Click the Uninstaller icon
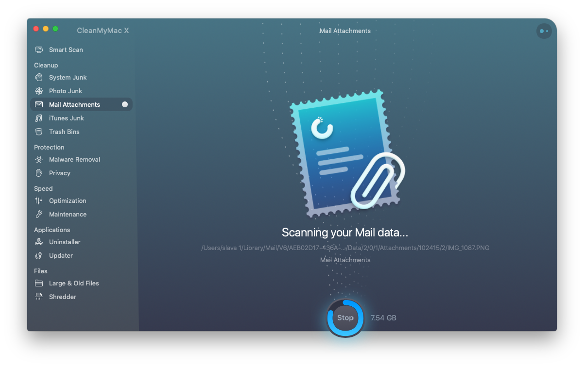 click(39, 242)
